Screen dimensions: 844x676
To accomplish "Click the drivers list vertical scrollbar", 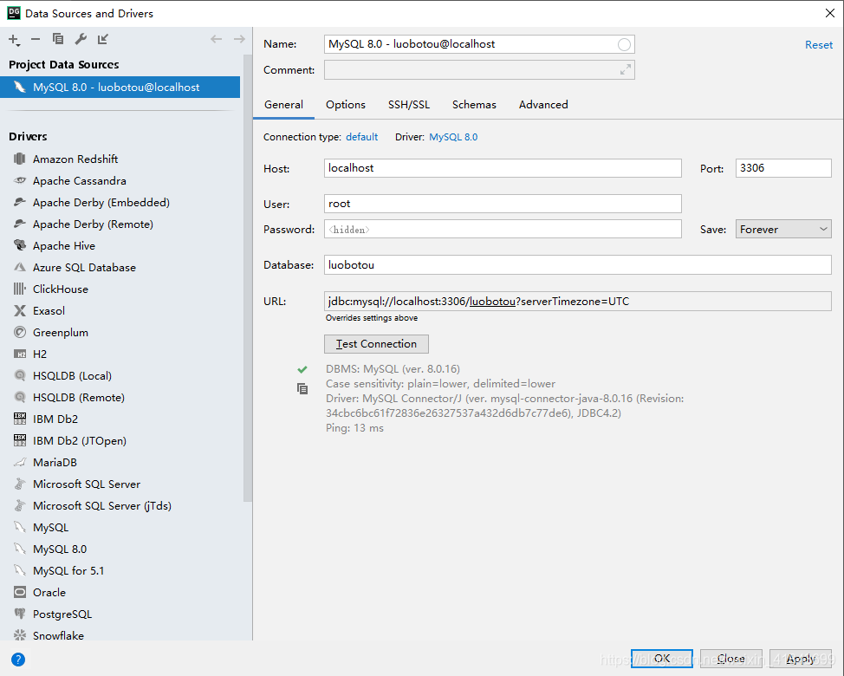I will click(248, 277).
